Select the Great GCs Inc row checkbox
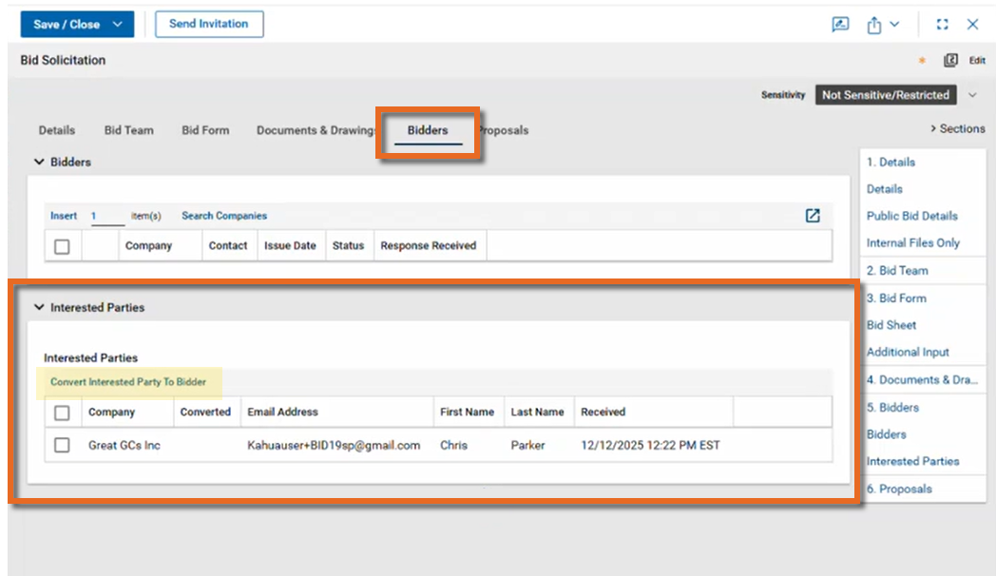Screen dimensions: 996x576 [x=62, y=445]
